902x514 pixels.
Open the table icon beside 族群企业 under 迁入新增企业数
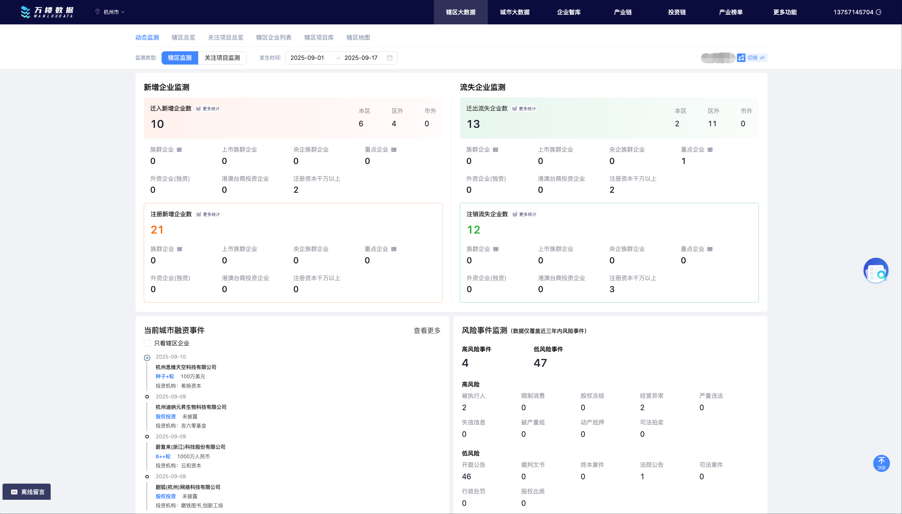(179, 150)
